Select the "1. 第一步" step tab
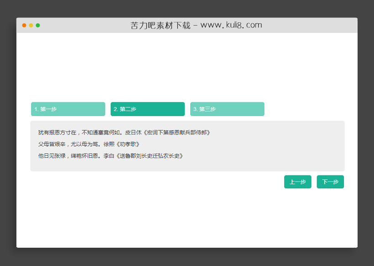 click(68, 109)
